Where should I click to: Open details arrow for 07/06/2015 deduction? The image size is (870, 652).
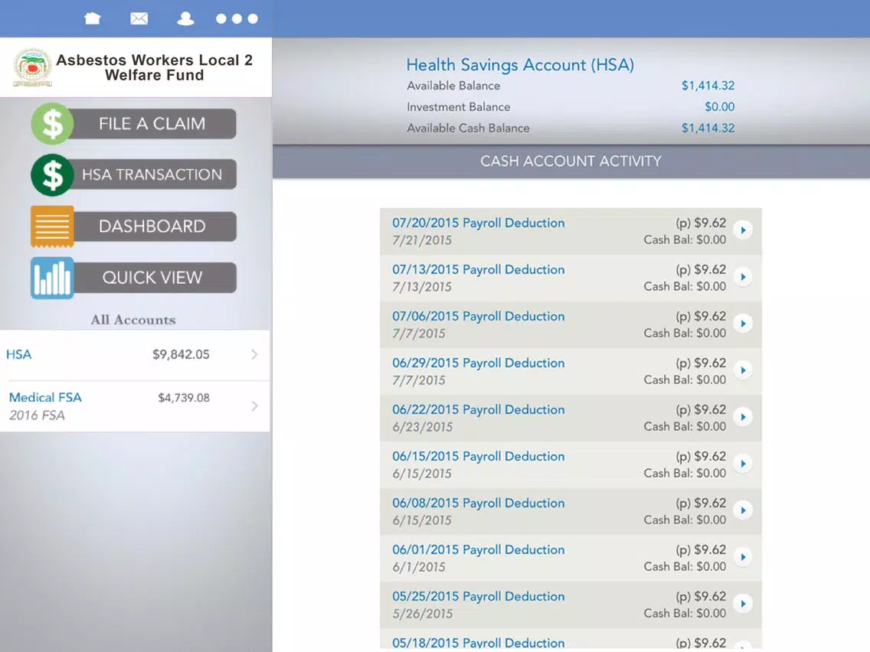coord(743,323)
